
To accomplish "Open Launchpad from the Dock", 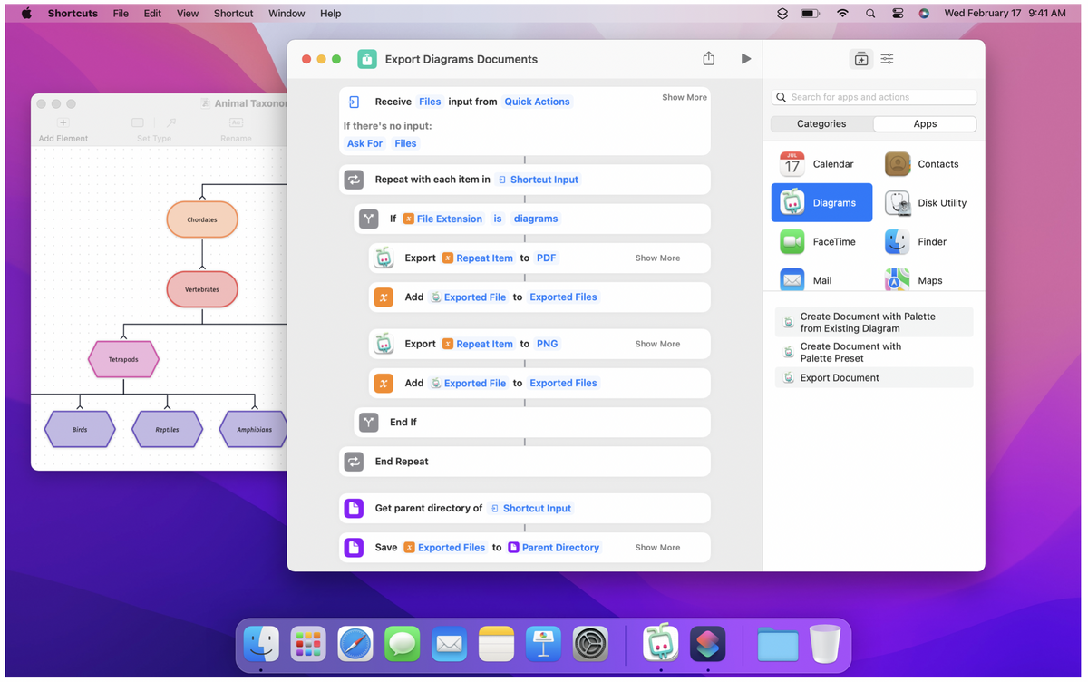I will click(x=308, y=645).
